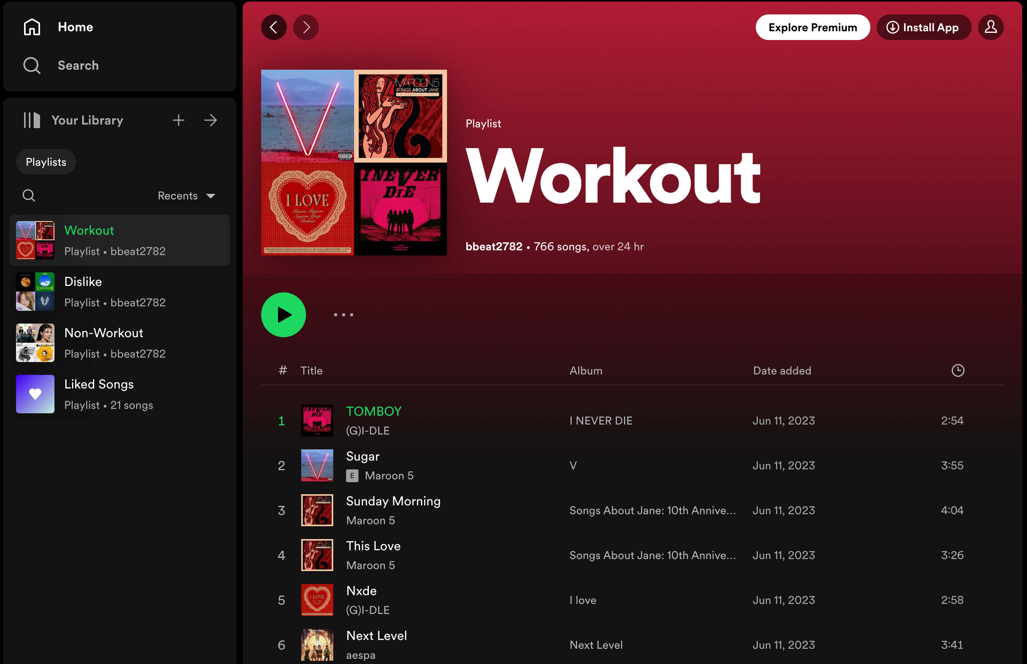Go back with the left chevron
The width and height of the screenshot is (1027, 664).
[x=274, y=28]
